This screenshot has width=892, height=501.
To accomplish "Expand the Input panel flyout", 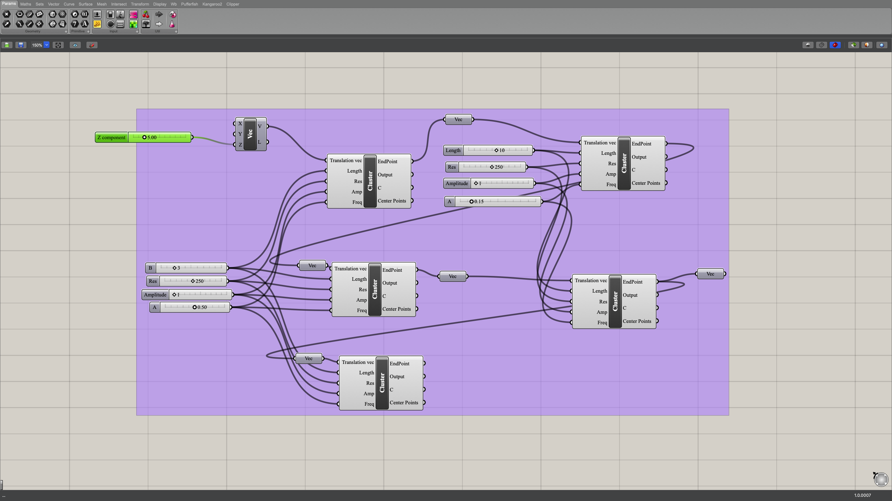I will pyautogui.click(x=137, y=32).
